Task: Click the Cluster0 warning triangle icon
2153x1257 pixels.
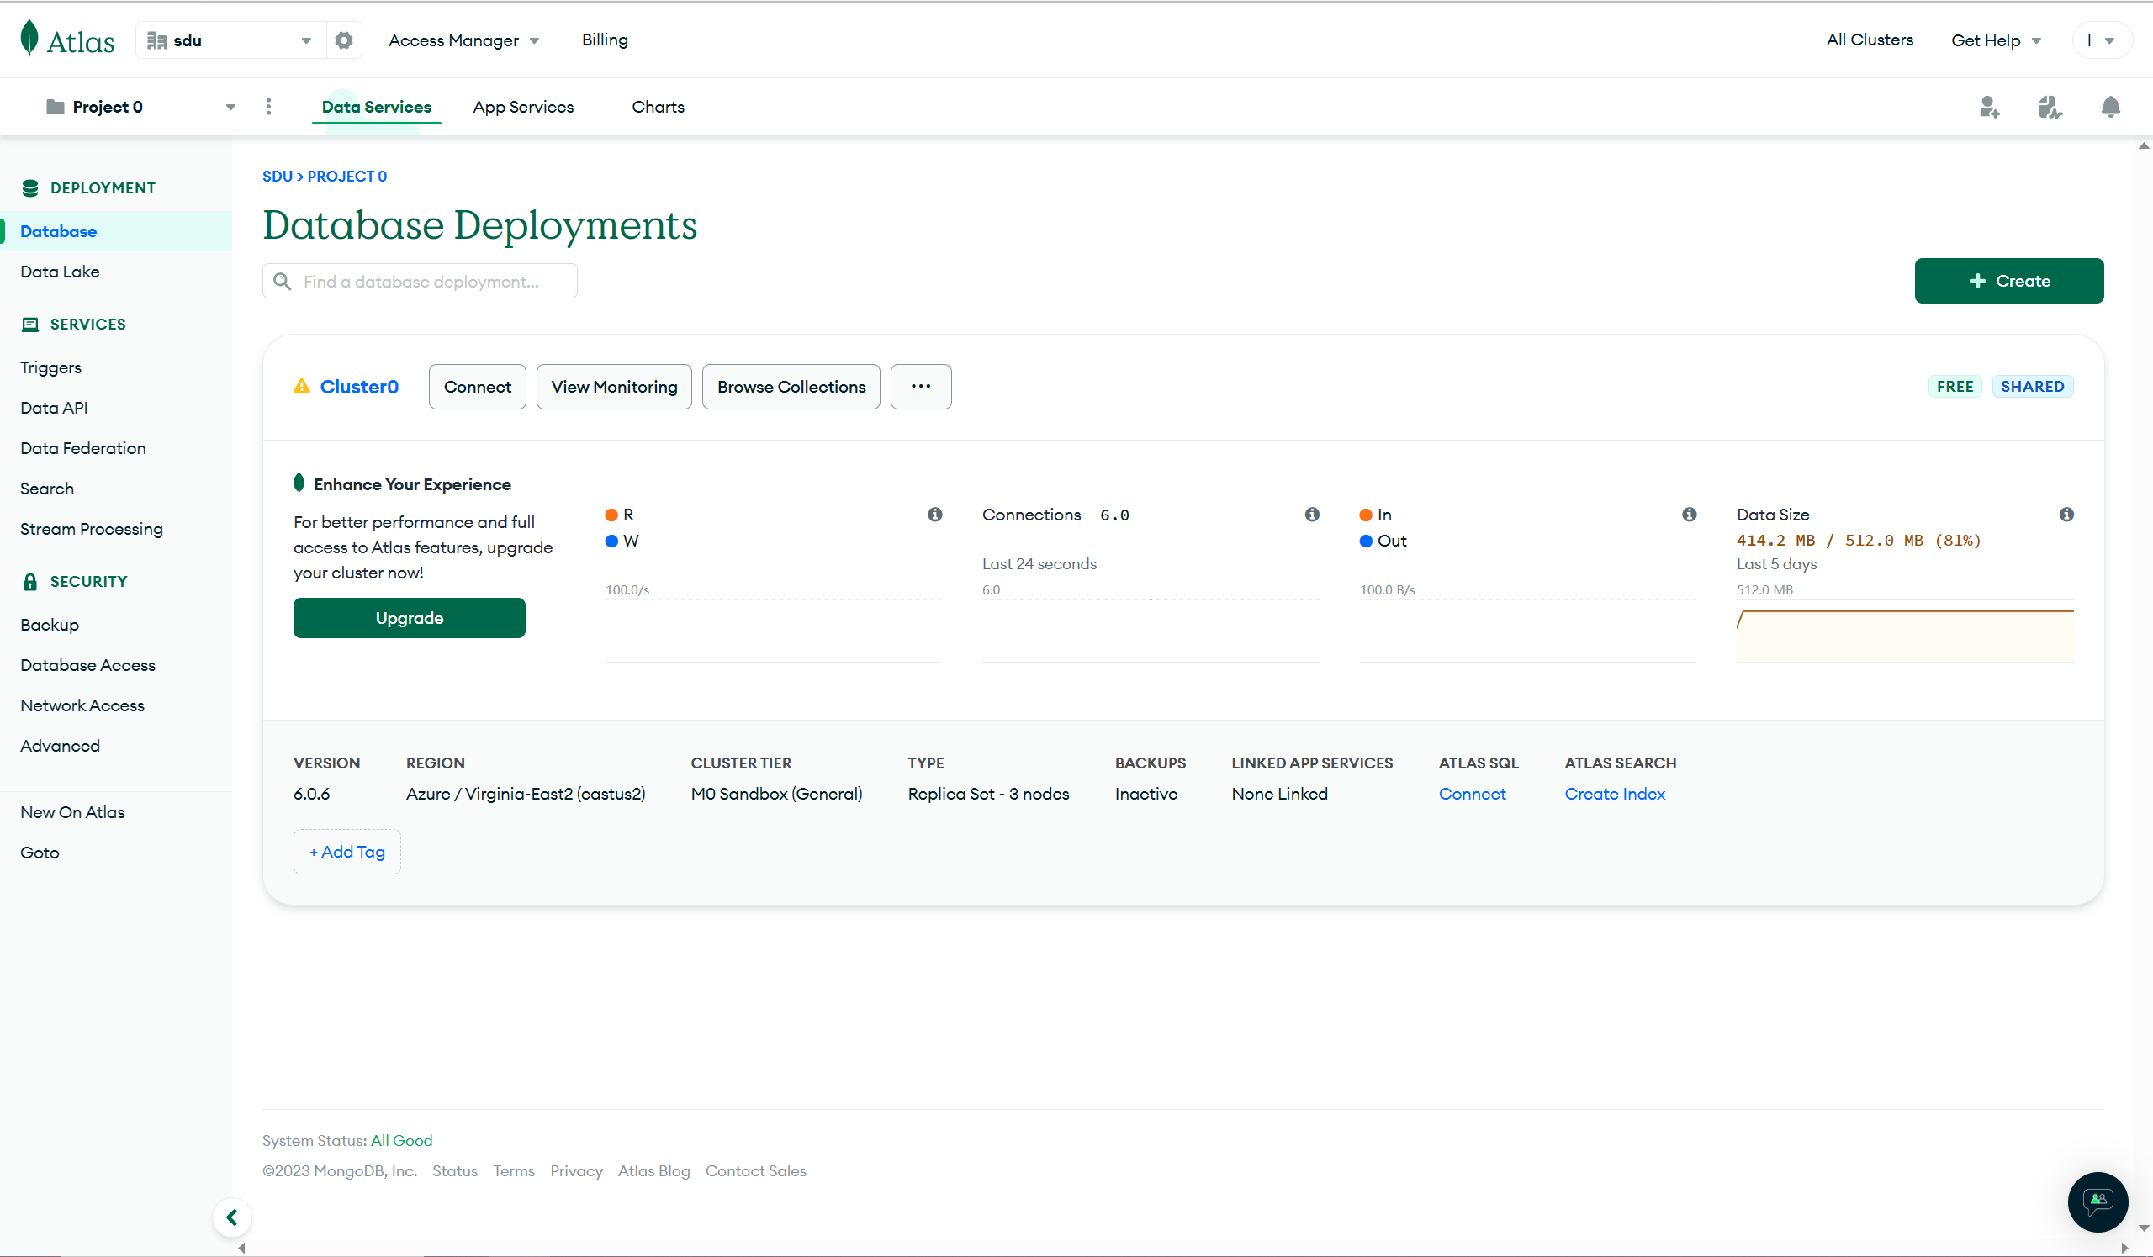Action: coord(302,386)
